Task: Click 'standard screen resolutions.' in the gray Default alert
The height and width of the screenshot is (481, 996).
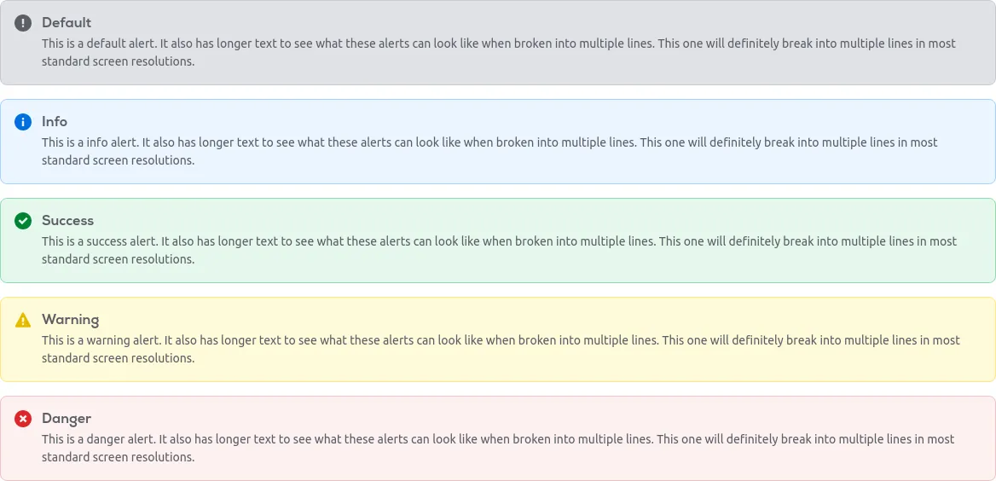Action: click(x=119, y=62)
